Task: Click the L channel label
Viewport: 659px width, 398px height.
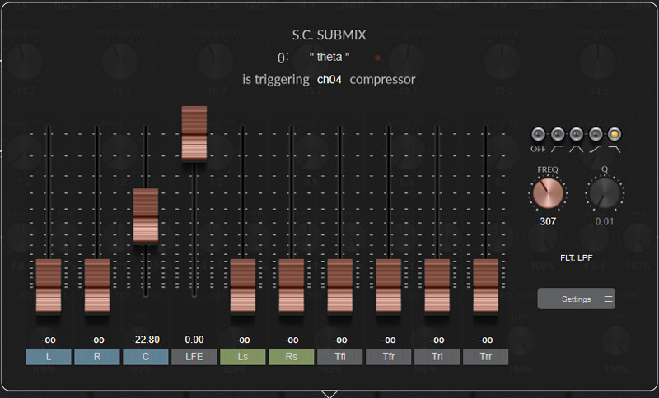Action: (49, 357)
